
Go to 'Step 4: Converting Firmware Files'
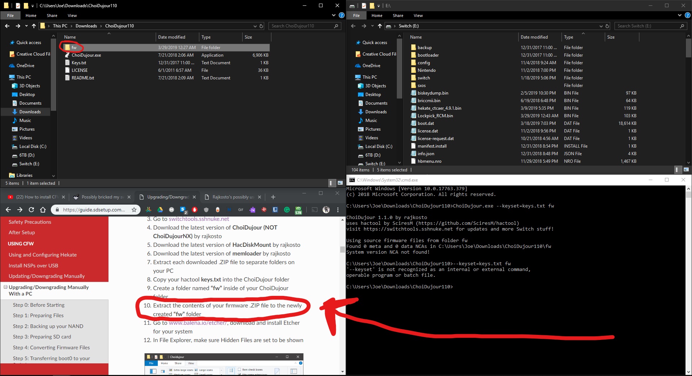pos(51,347)
